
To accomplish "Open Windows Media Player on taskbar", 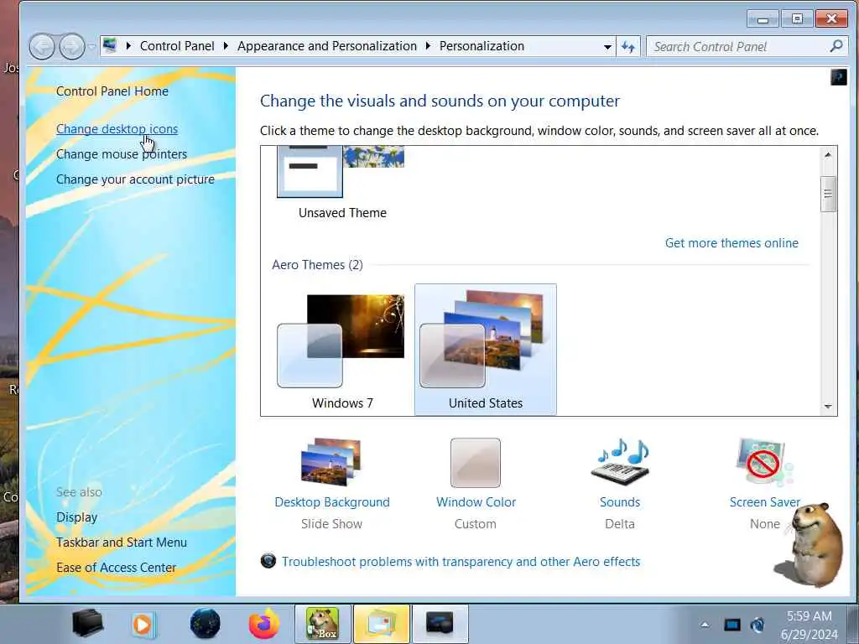I will tap(143, 624).
